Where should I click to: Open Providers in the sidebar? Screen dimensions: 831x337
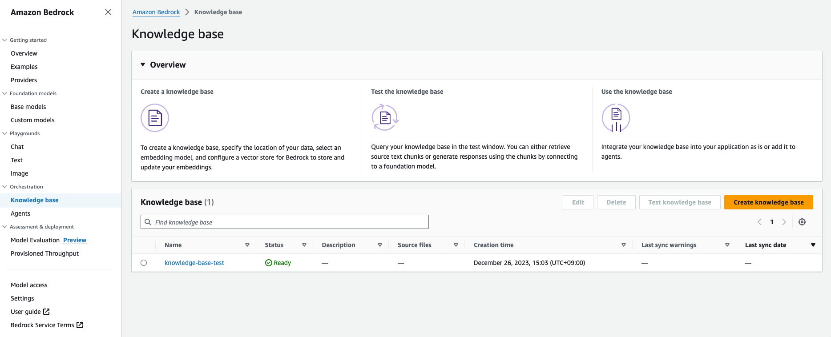24,80
